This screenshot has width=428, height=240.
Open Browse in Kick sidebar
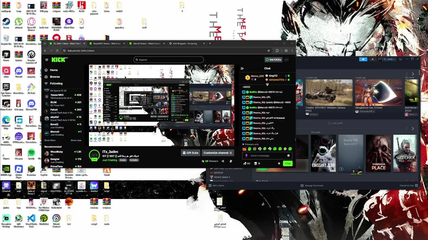(52, 77)
